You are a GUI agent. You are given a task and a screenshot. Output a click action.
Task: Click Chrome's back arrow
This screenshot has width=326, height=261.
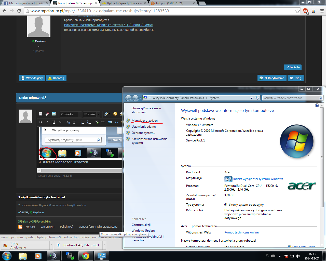pos(4,11)
